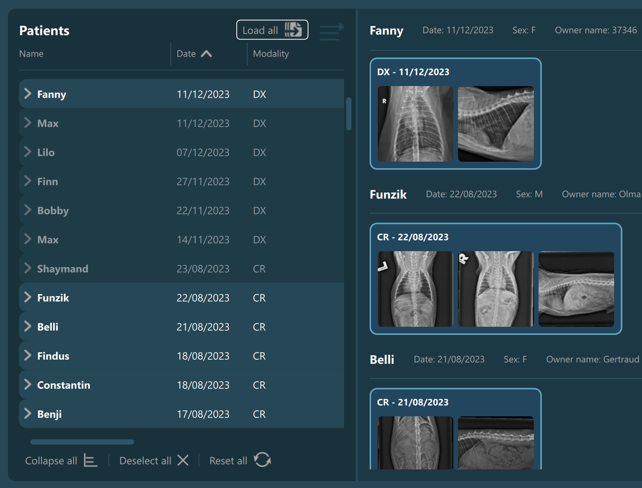This screenshot has width=642, height=488.
Task: Click the Deselect all text button
Action: (x=145, y=461)
